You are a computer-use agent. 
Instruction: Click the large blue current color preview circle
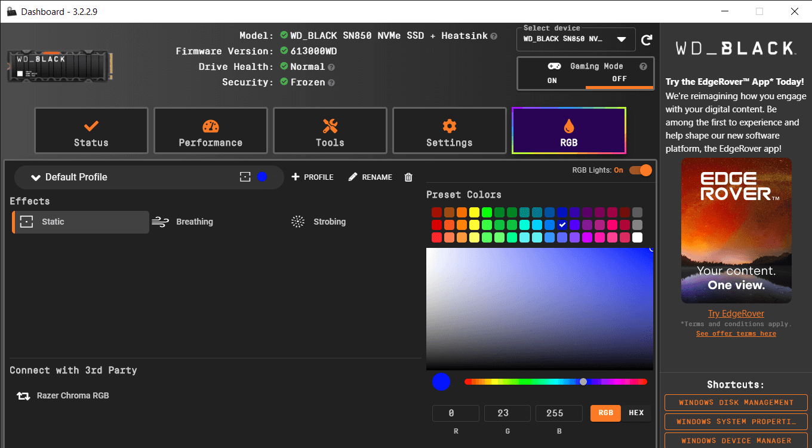pos(441,382)
